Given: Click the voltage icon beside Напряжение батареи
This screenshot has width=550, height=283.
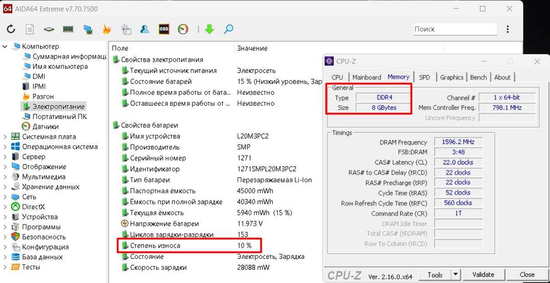Looking at the screenshot, I should 124,224.
